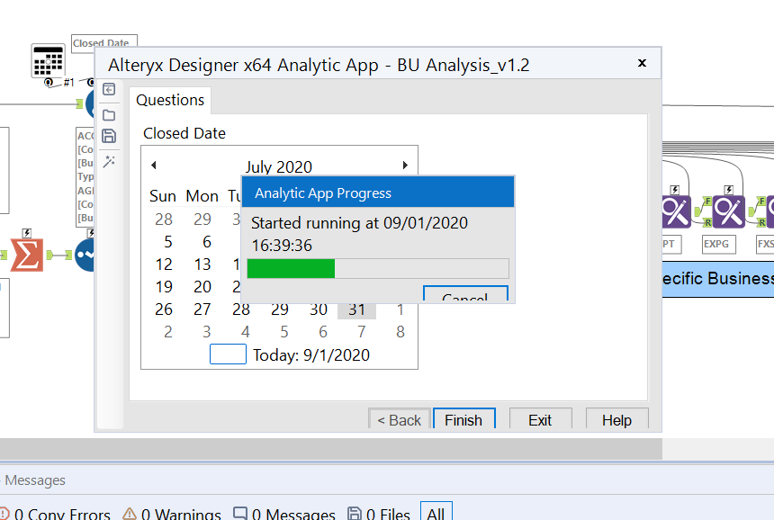Click the green progress bar
The width and height of the screenshot is (774, 520).
coord(290,268)
